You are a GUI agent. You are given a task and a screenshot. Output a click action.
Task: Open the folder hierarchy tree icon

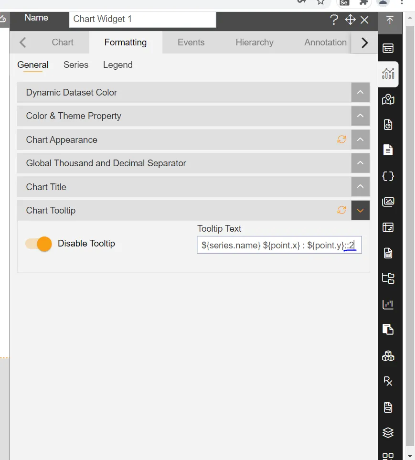[388, 278]
